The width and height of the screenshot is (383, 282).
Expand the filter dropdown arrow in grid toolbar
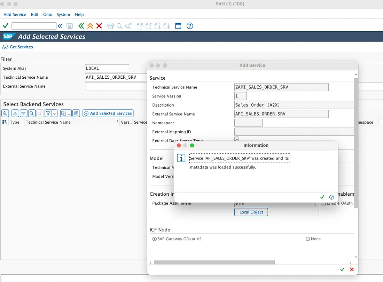(54, 113)
